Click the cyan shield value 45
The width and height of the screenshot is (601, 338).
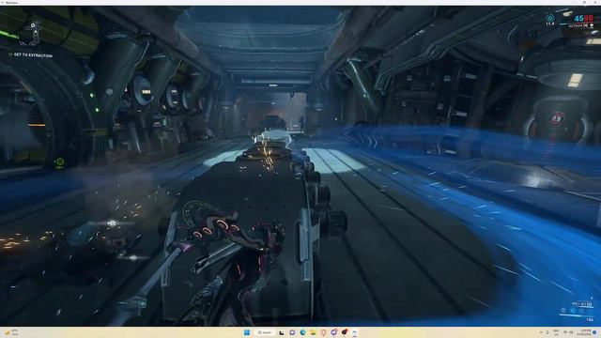(x=578, y=18)
